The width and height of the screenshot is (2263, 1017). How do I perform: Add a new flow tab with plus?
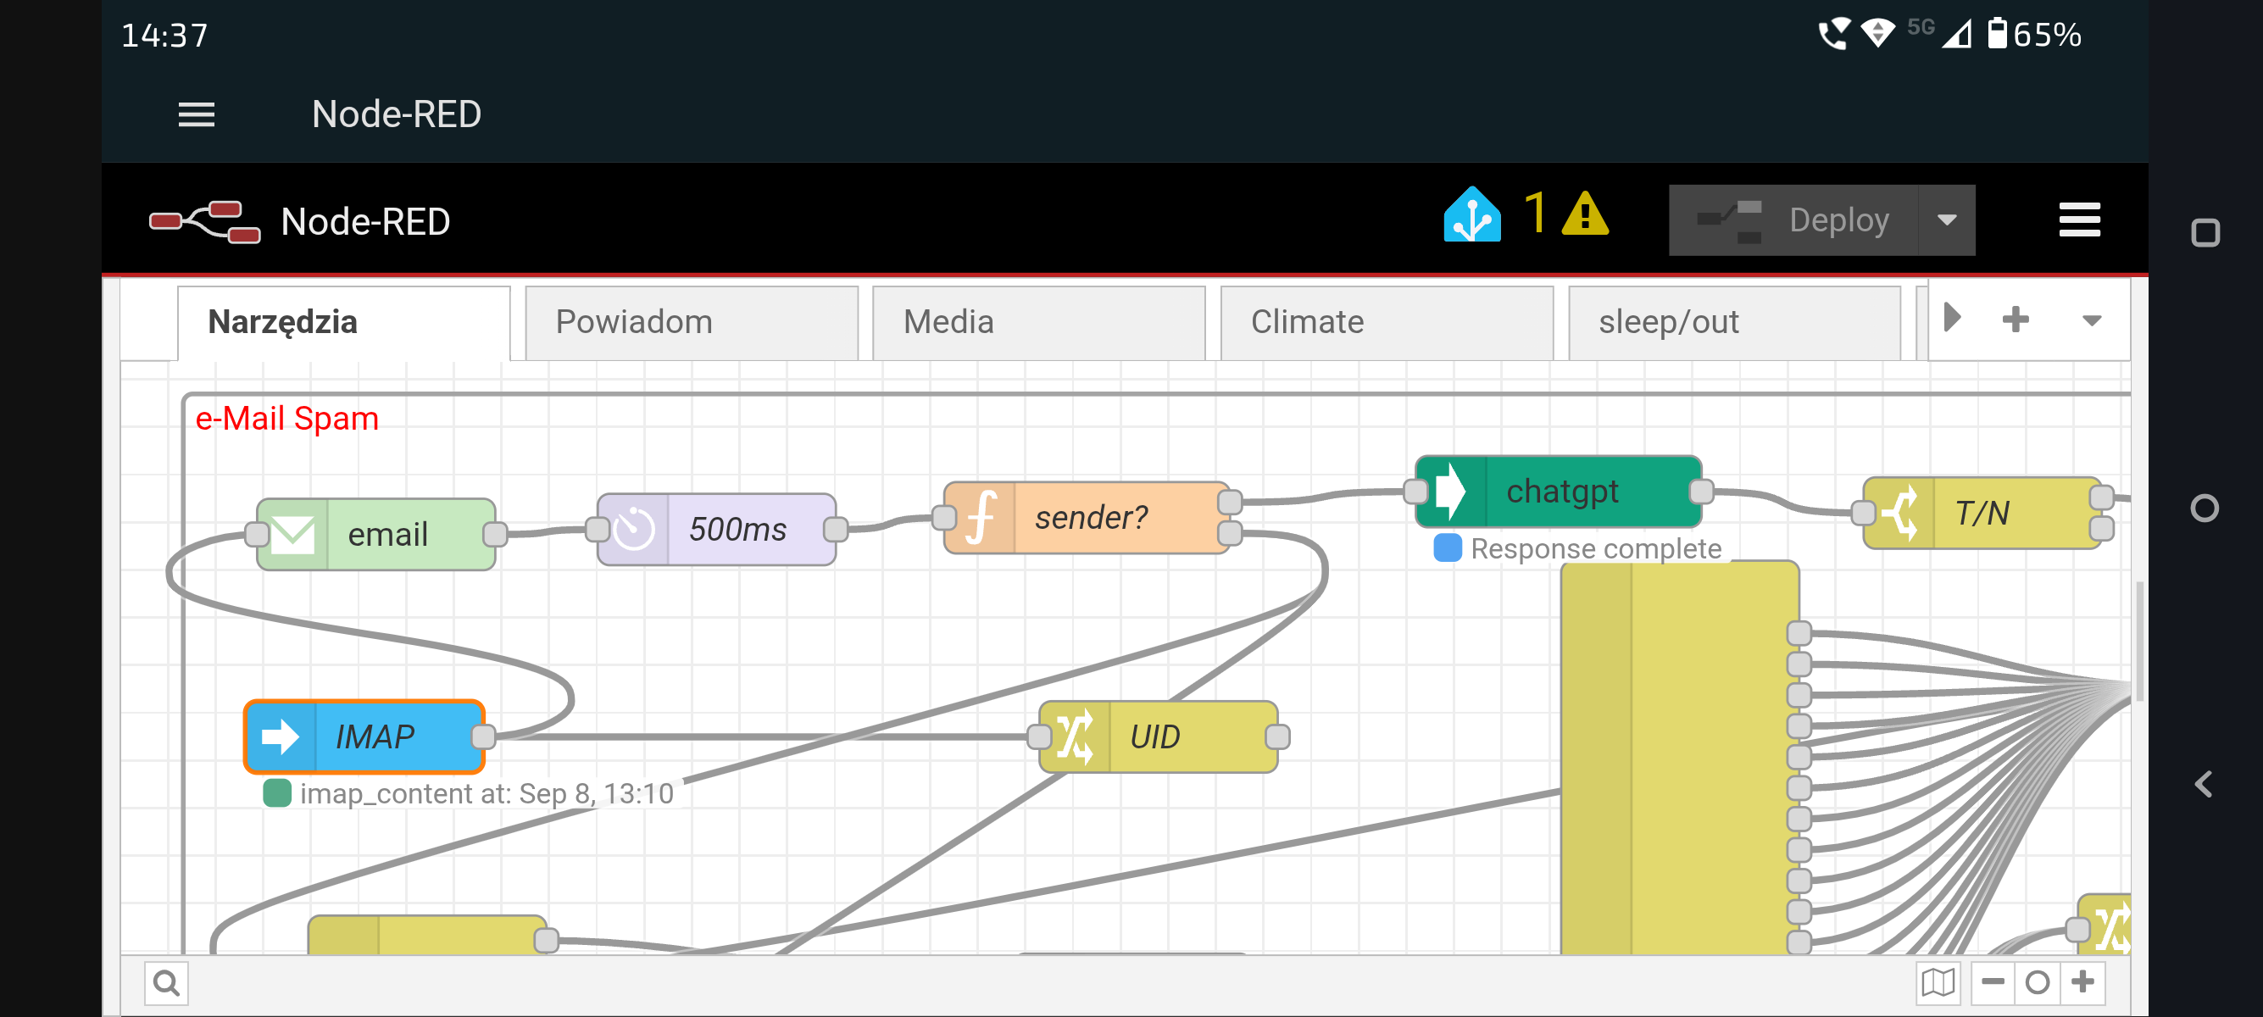(2016, 320)
